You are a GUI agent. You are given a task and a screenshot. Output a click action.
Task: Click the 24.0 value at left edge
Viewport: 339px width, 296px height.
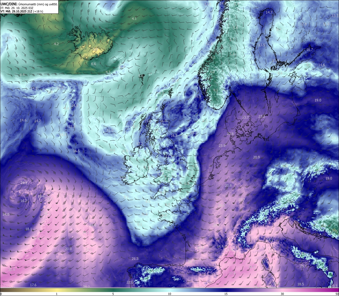click(x=6, y=214)
